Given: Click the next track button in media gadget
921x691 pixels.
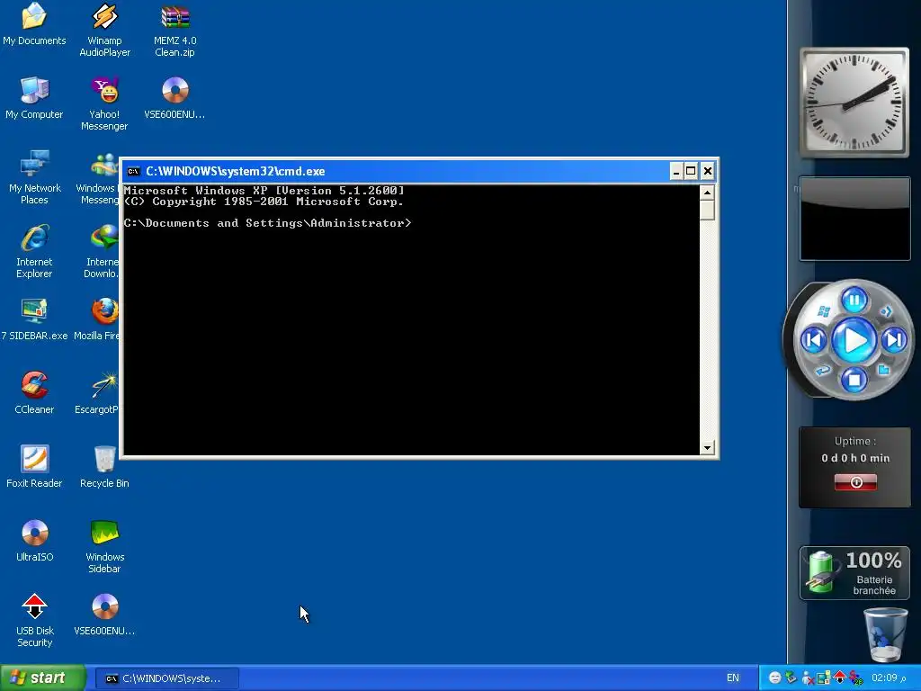Looking at the screenshot, I should pyautogui.click(x=894, y=339).
